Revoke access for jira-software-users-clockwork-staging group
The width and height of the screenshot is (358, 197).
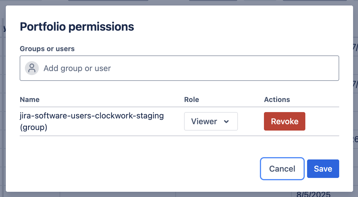coord(284,121)
